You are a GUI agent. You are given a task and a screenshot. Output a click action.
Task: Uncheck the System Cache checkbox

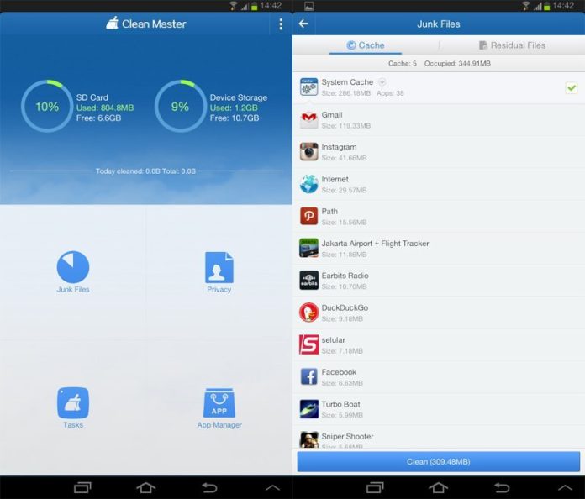pos(571,87)
